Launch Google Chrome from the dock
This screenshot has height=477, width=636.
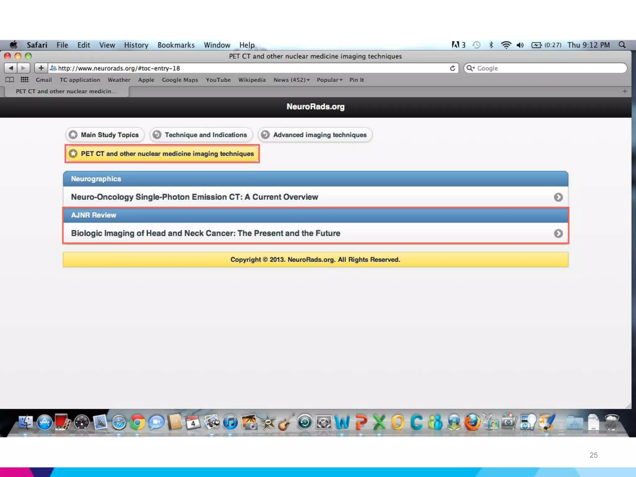[137, 422]
